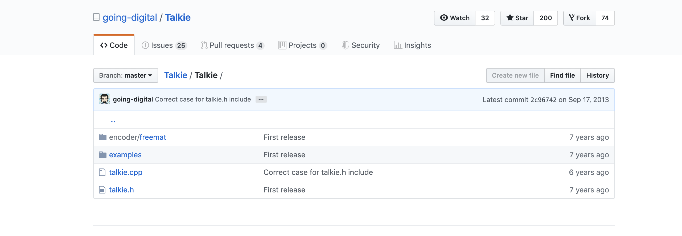Open the talkie.cpp file

(126, 172)
